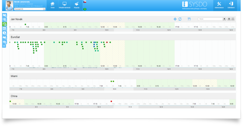Select the active green history clock sidebar icon
This screenshot has height=126, width=243.
tap(5, 24)
